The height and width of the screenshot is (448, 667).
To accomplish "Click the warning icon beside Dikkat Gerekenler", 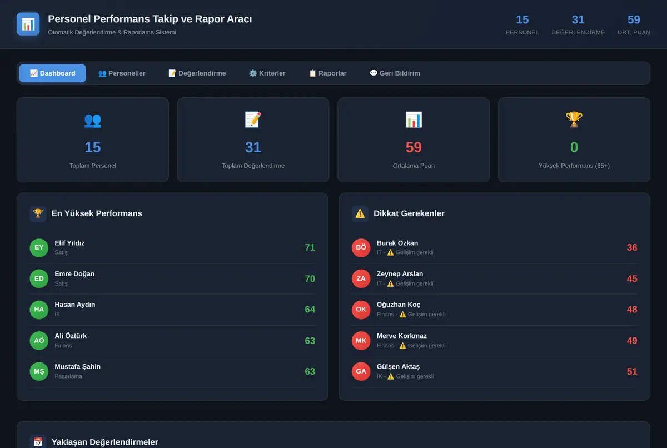I will (360, 213).
